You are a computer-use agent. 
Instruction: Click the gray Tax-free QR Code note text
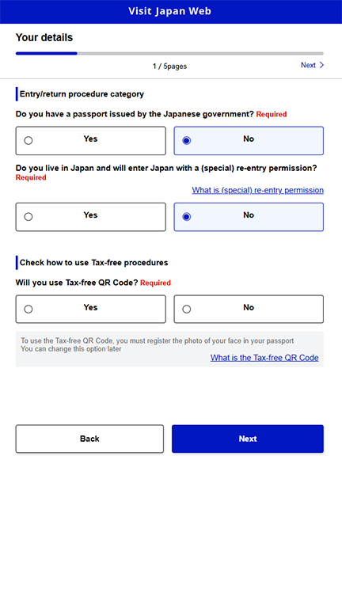tap(157, 344)
